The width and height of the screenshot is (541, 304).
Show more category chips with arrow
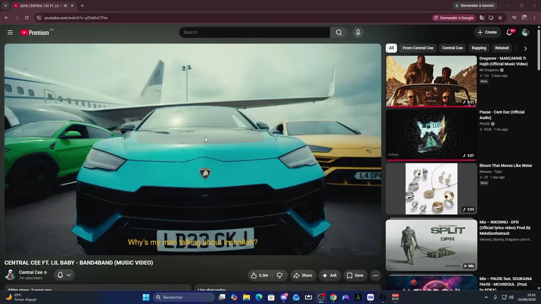coord(525,48)
